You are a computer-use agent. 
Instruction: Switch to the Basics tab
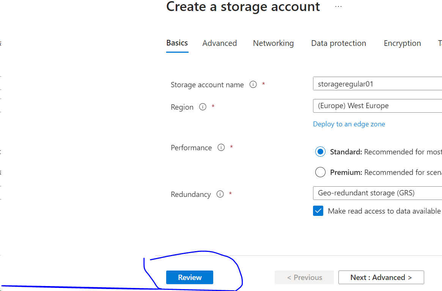click(177, 43)
